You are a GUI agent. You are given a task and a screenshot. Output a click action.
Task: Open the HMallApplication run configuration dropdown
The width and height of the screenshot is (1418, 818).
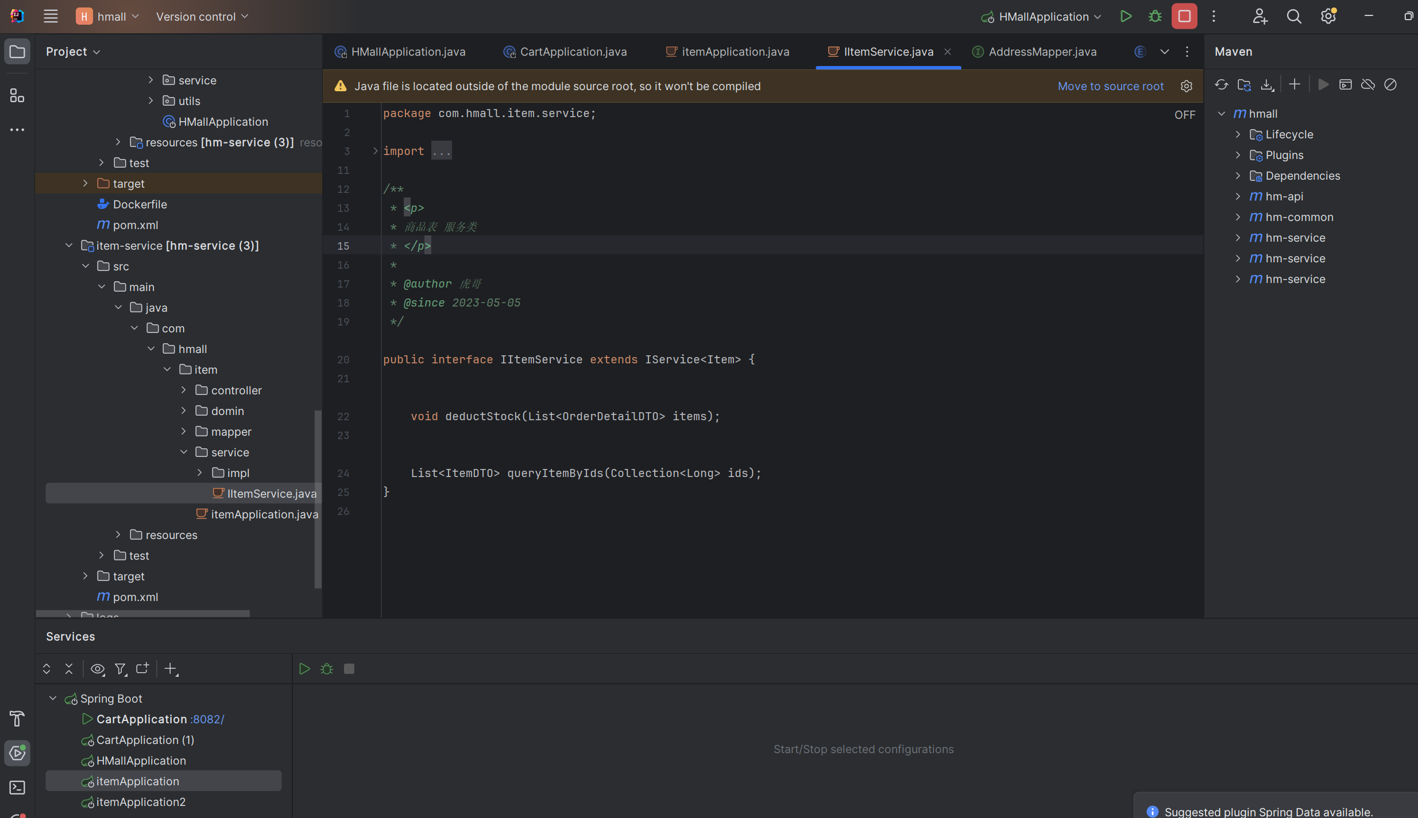point(1041,16)
